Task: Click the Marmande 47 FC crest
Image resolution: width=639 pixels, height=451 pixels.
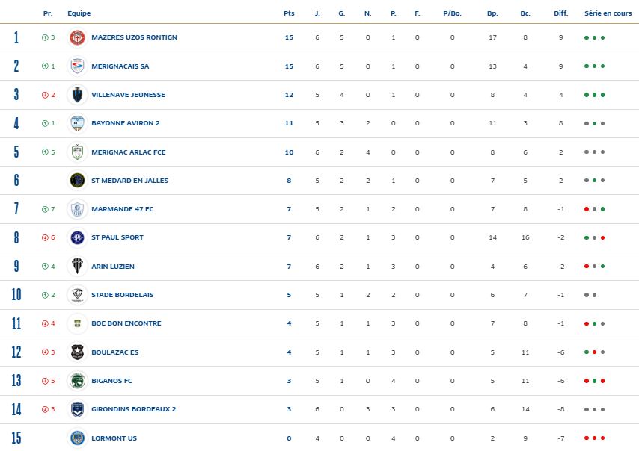Action: click(78, 209)
